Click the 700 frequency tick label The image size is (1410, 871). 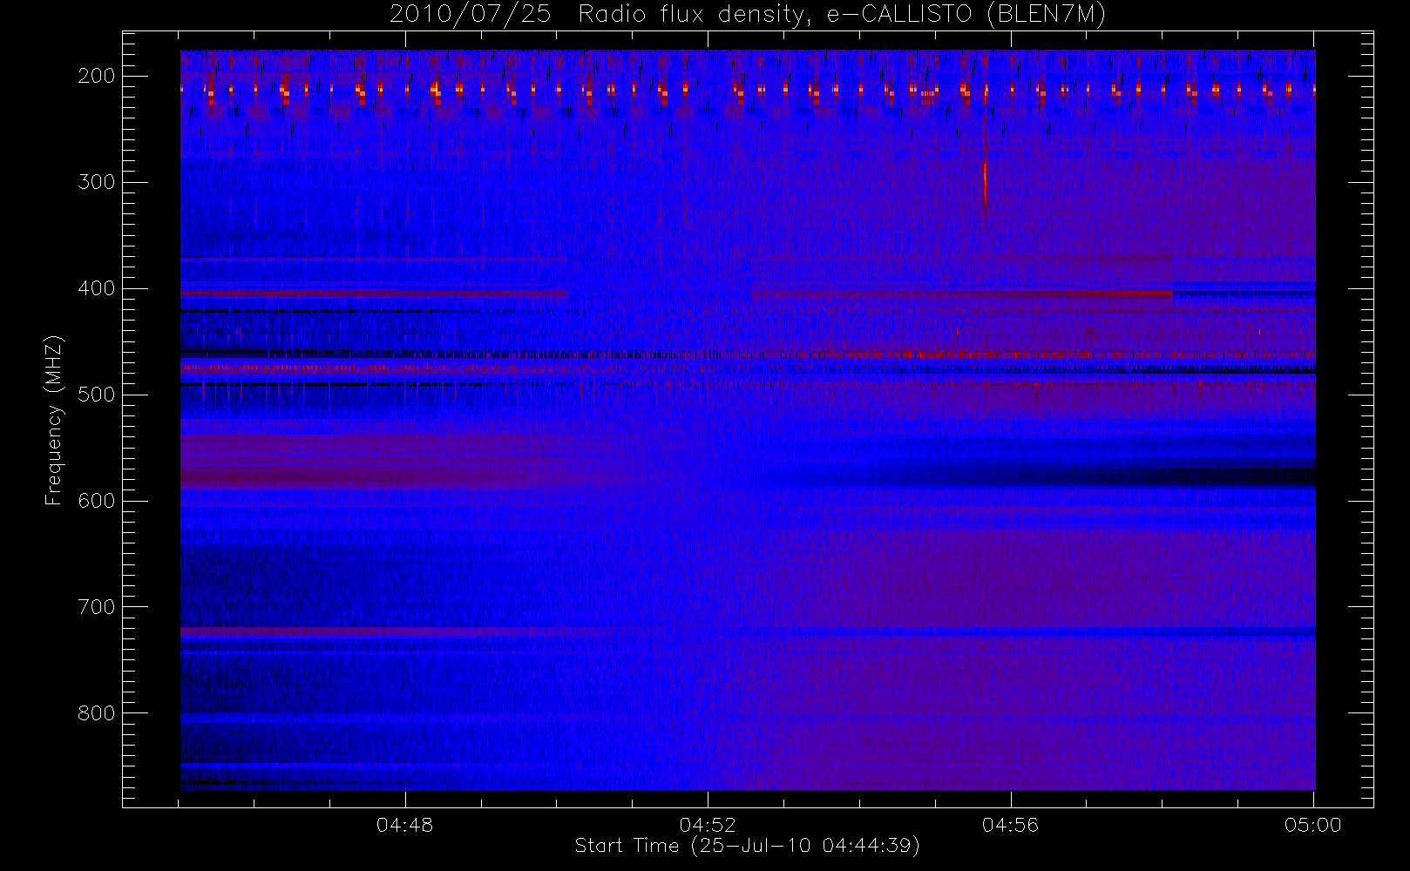point(96,607)
